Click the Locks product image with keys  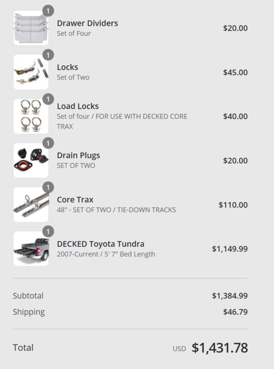tap(31, 72)
